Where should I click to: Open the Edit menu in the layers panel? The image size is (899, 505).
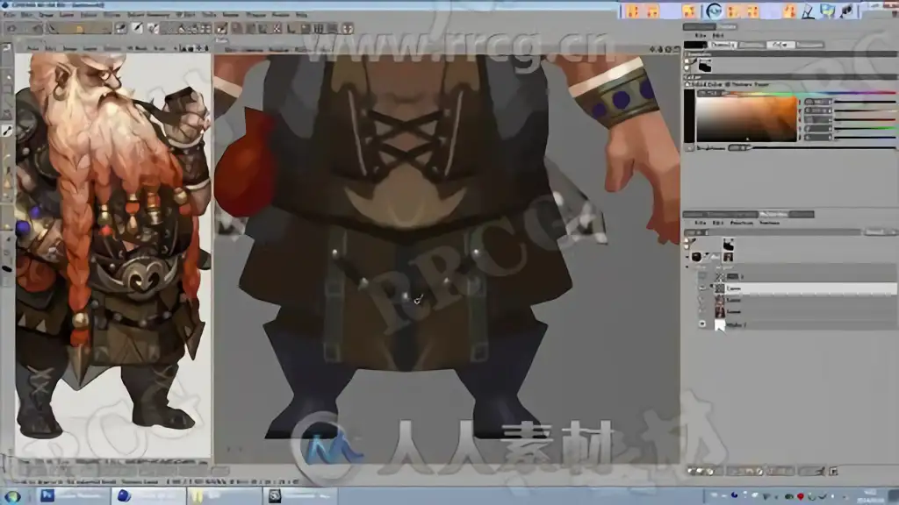pyautogui.click(x=717, y=223)
